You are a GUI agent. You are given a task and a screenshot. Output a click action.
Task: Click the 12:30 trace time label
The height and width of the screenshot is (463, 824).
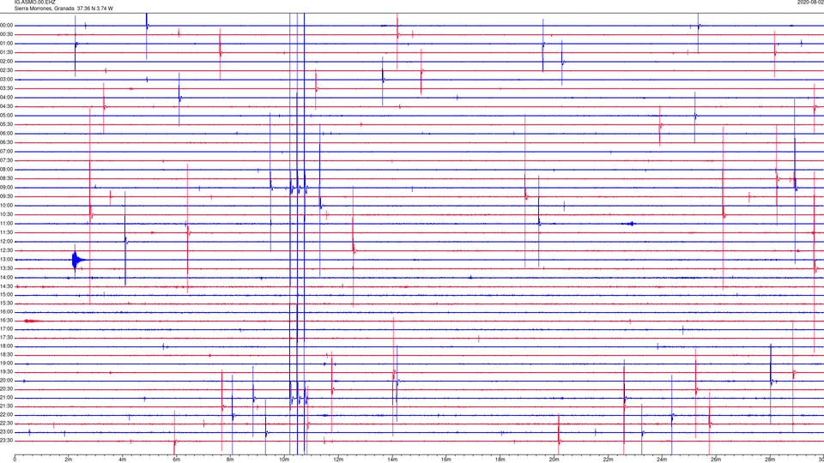click(7, 250)
